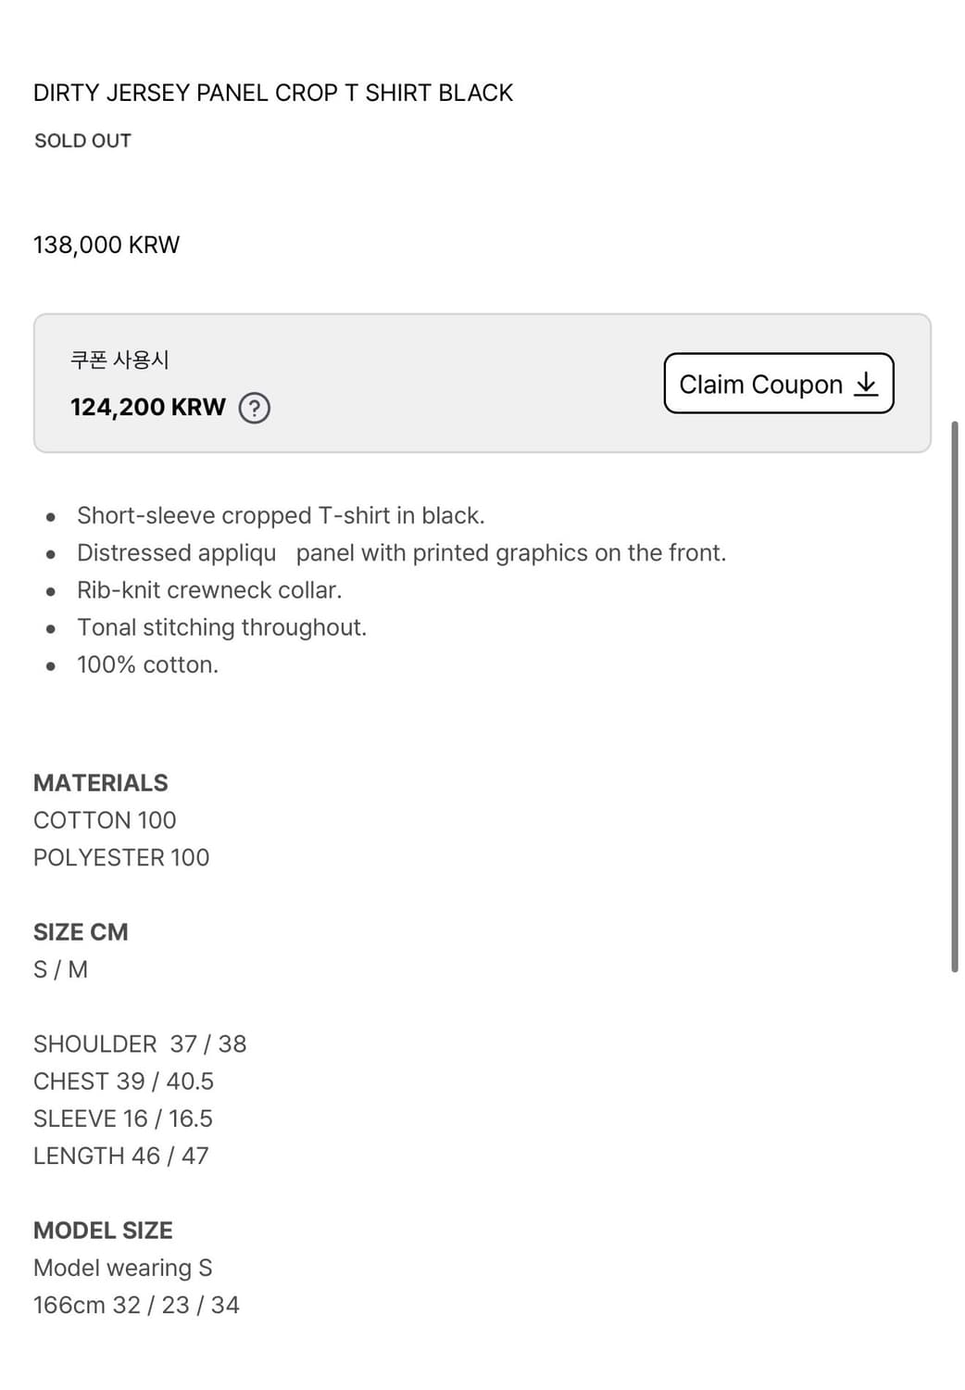Select the DIRTY JERSEY PANEL CROP T SHIRT title

pyautogui.click(x=273, y=93)
